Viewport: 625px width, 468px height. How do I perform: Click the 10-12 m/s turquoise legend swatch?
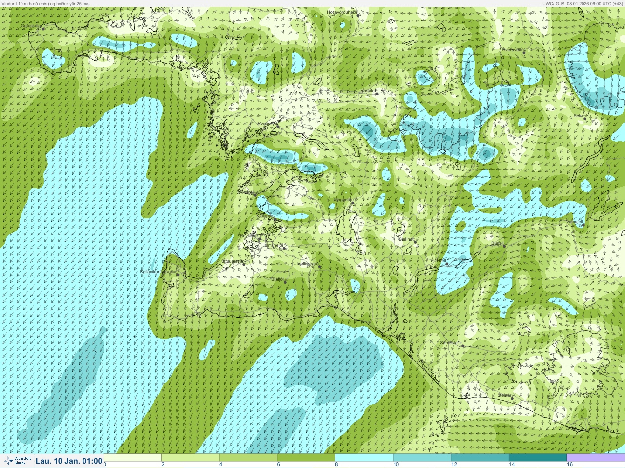coord(422,458)
